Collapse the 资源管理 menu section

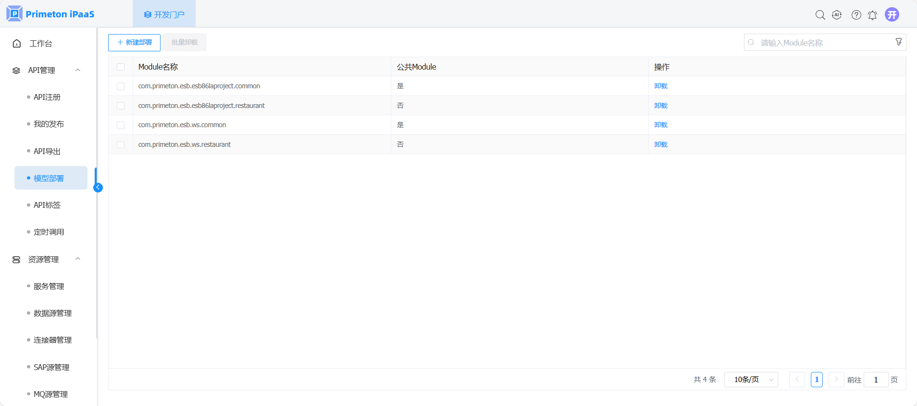point(78,259)
